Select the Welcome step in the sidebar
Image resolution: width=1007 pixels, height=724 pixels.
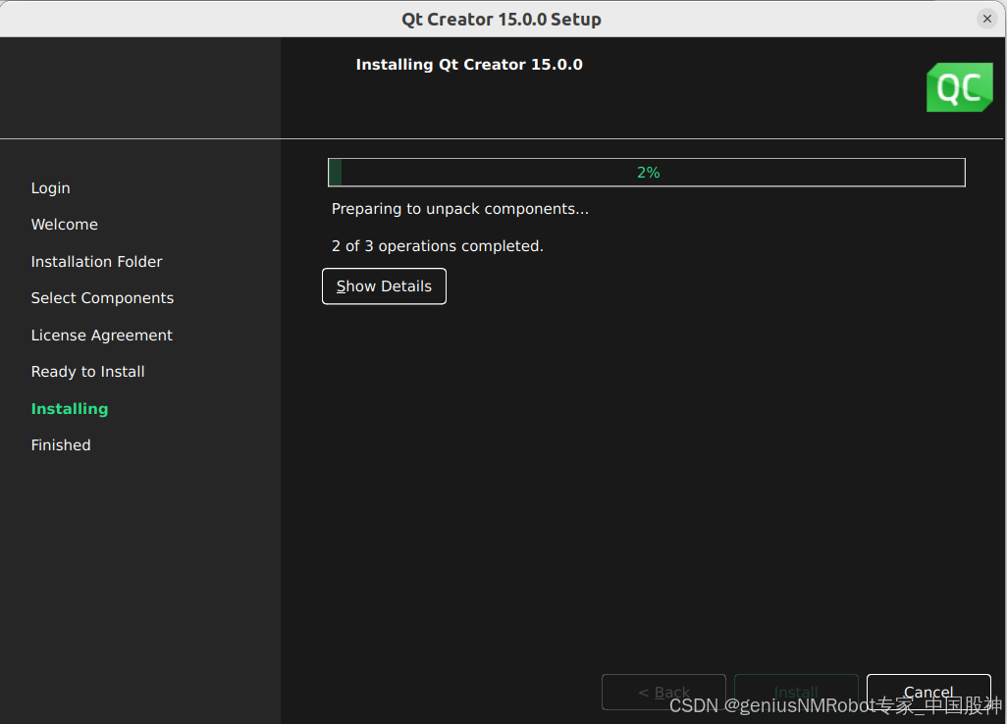pyautogui.click(x=64, y=224)
